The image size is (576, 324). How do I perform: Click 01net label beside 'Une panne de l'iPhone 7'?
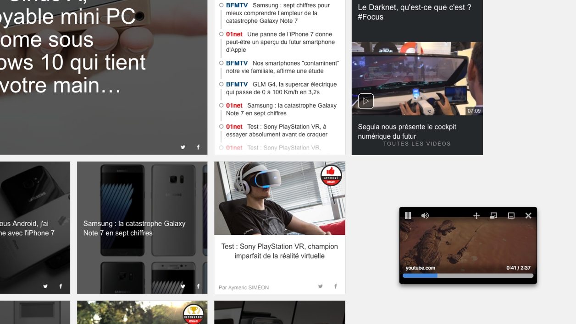click(x=234, y=34)
